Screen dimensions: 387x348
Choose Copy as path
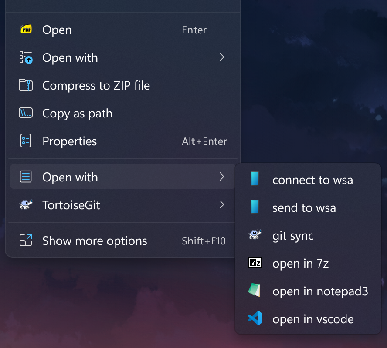[x=77, y=114]
